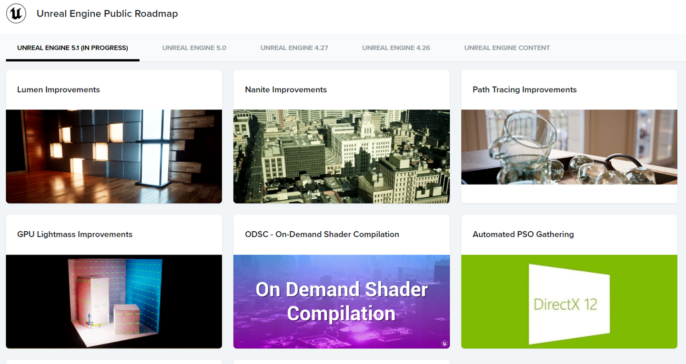Open the GPU Lightmass Improvements card title

point(75,234)
